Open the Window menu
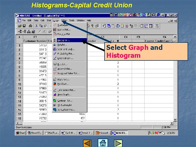Image resolution: width=196 pixels, height=147 pixels. [x=81, y=20]
